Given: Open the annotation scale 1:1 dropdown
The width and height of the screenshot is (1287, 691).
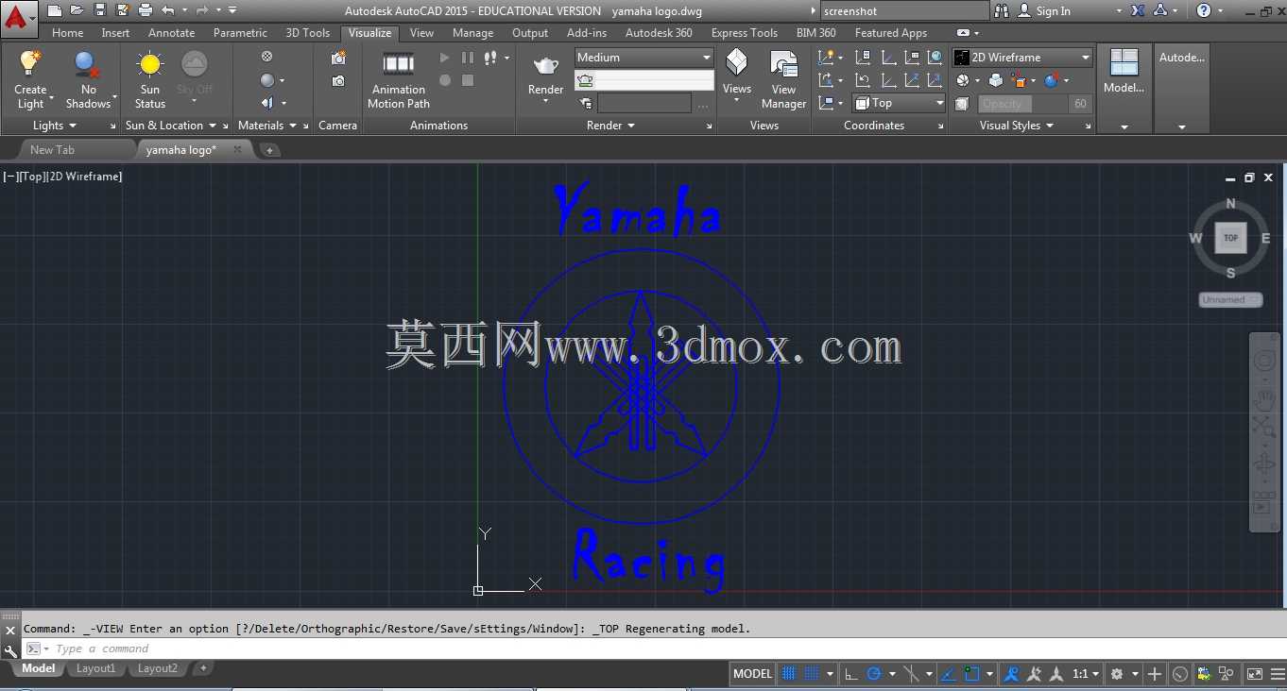Looking at the screenshot, I should click(1087, 674).
